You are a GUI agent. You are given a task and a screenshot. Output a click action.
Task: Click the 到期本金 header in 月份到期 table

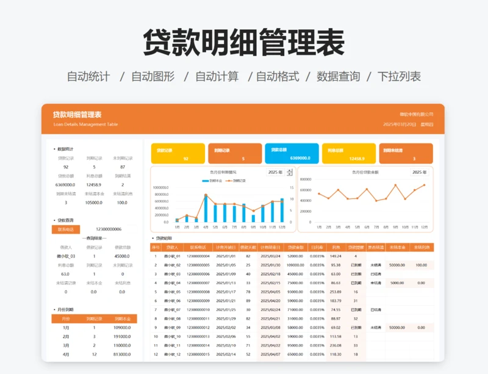[x=123, y=319]
